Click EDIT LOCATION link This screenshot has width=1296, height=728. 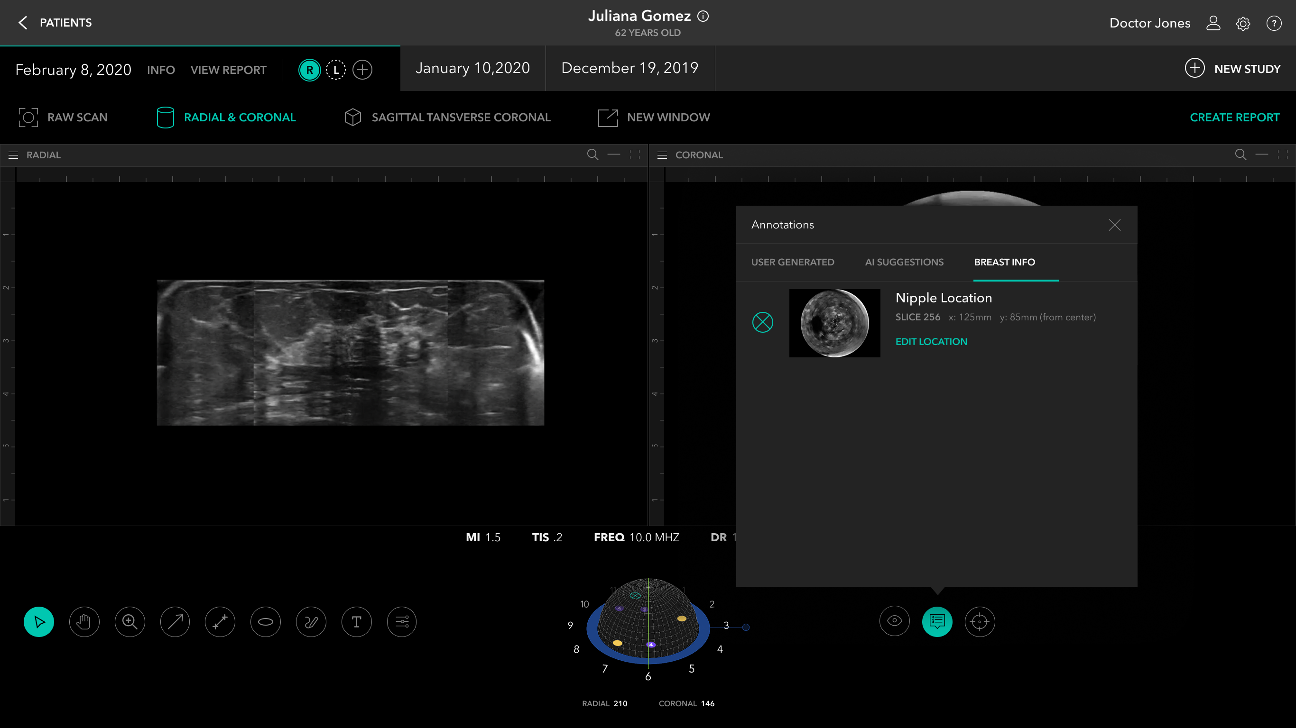click(931, 341)
